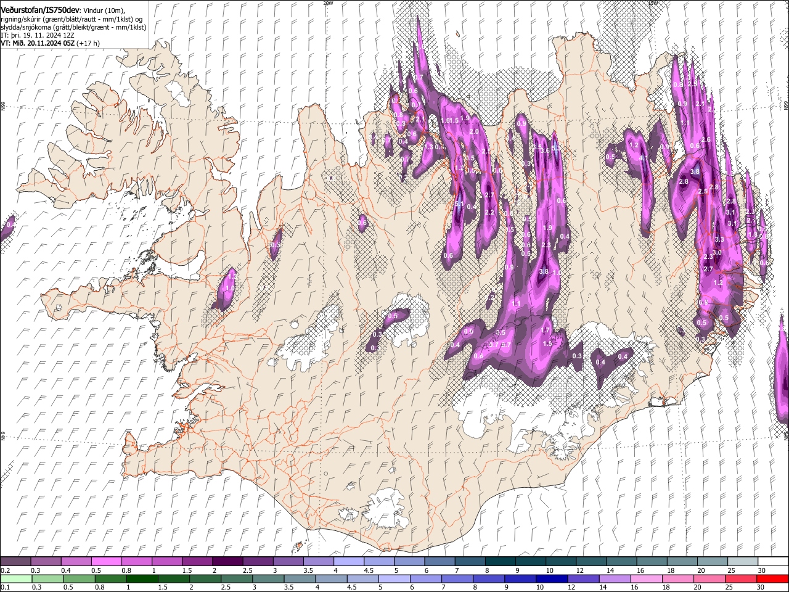Screen dimensions: 789x592
Task: Click the 2.6 precipitation value on the map
Action: (706, 140)
